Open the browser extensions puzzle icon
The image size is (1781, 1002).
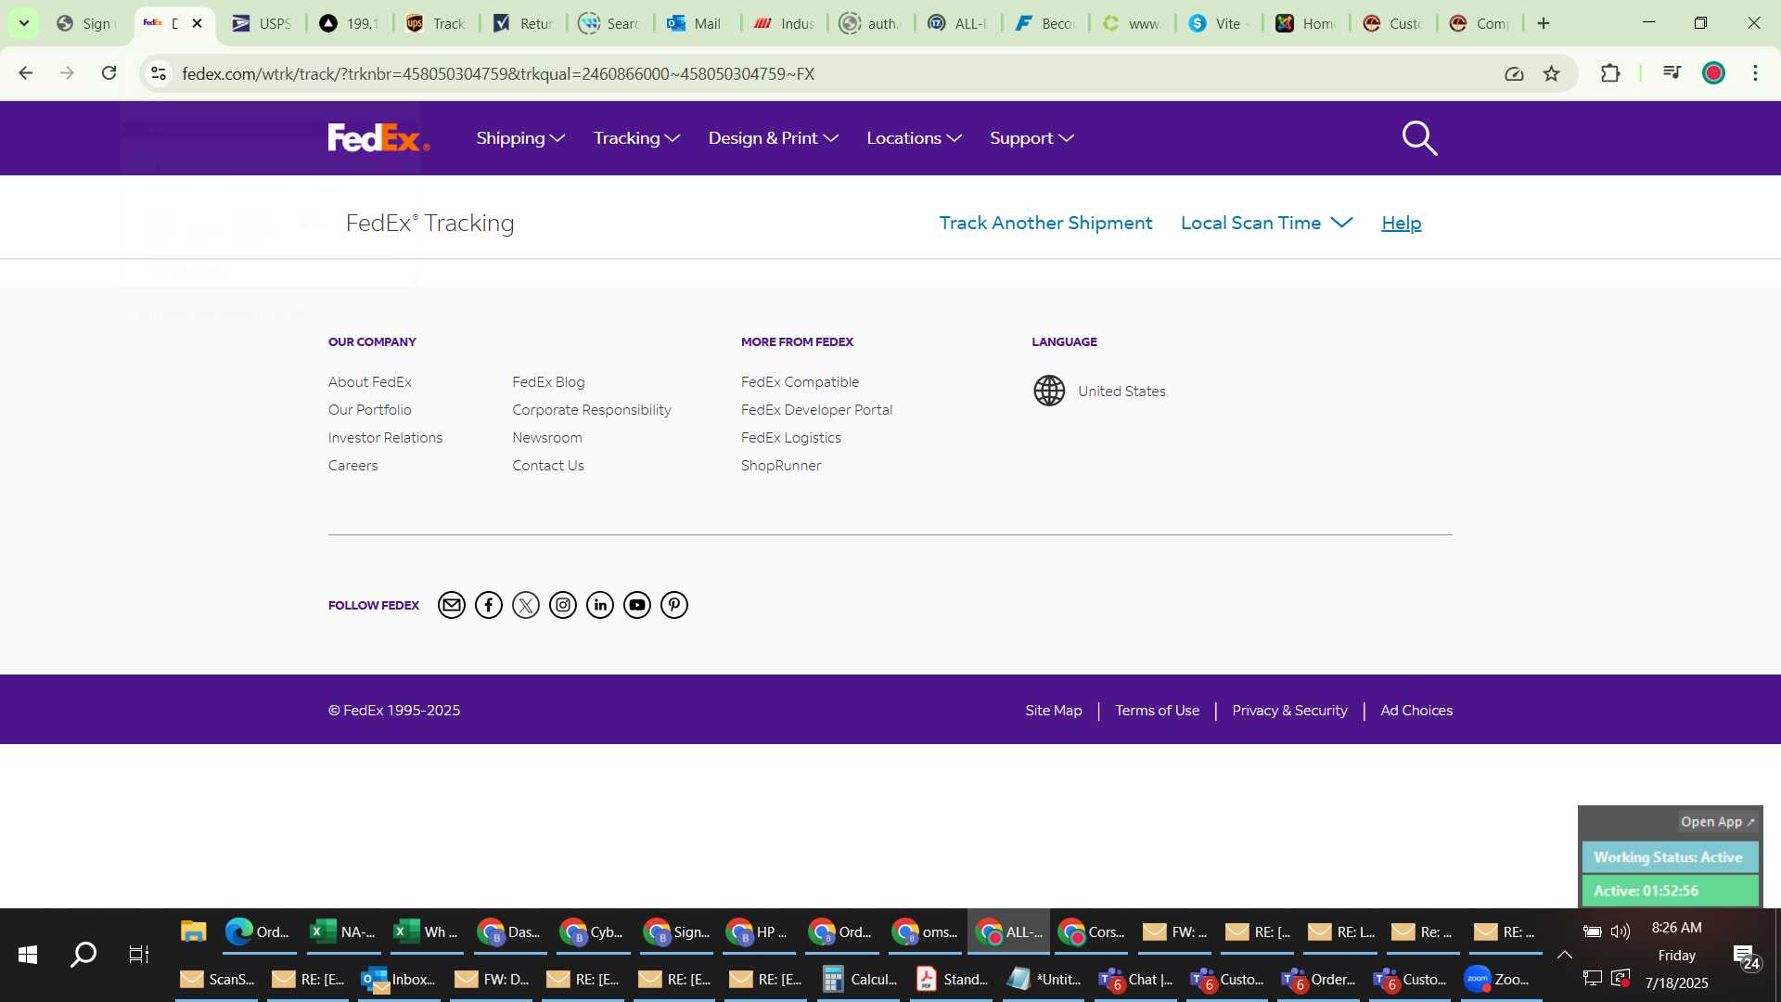click(x=1610, y=73)
